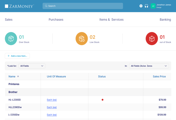Select the Brother group row
This screenshot has height=120, width=176.
[x=13, y=92]
